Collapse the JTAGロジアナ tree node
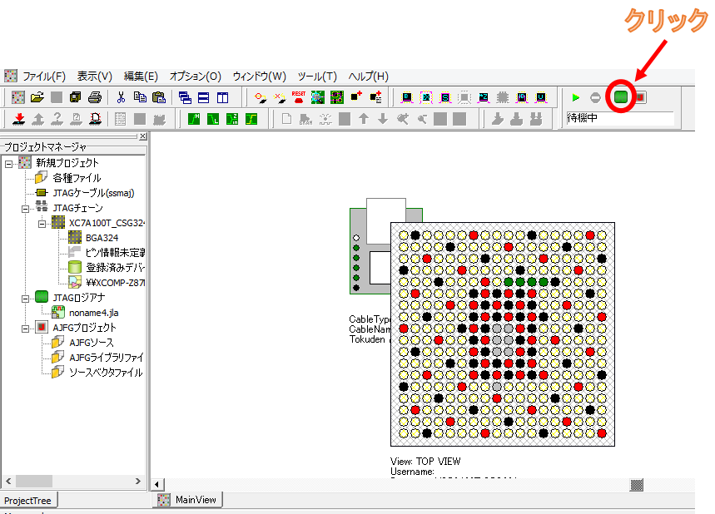715x514 pixels. click(x=26, y=298)
